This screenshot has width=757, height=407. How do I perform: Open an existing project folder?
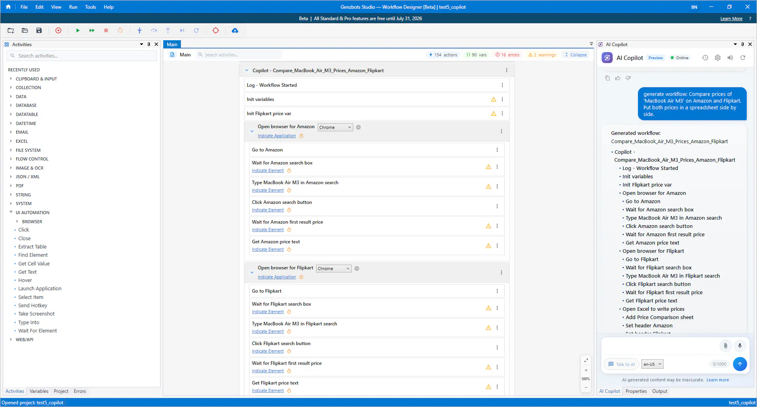[25, 30]
